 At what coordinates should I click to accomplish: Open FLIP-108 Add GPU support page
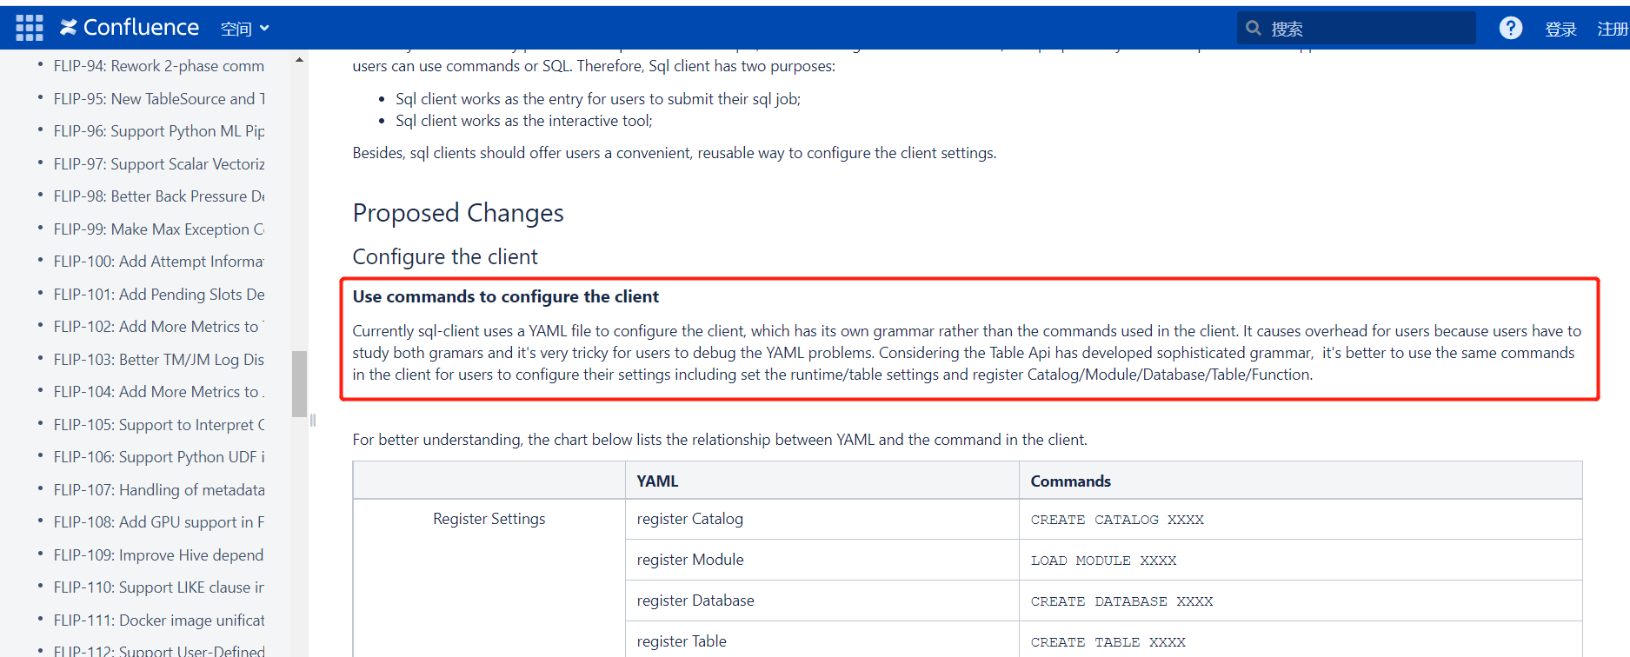(x=158, y=522)
